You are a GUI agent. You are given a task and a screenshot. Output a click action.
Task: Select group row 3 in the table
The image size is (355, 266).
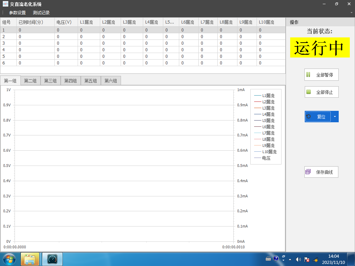click(x=4, y=43)
